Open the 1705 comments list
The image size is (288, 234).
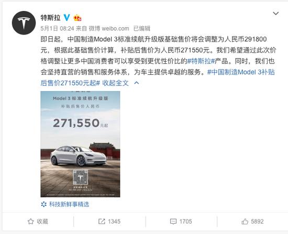point(185,221)
